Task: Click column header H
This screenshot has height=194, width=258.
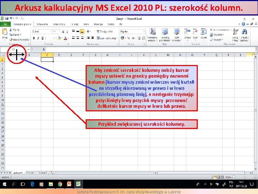Action: [x=107, y=55]
